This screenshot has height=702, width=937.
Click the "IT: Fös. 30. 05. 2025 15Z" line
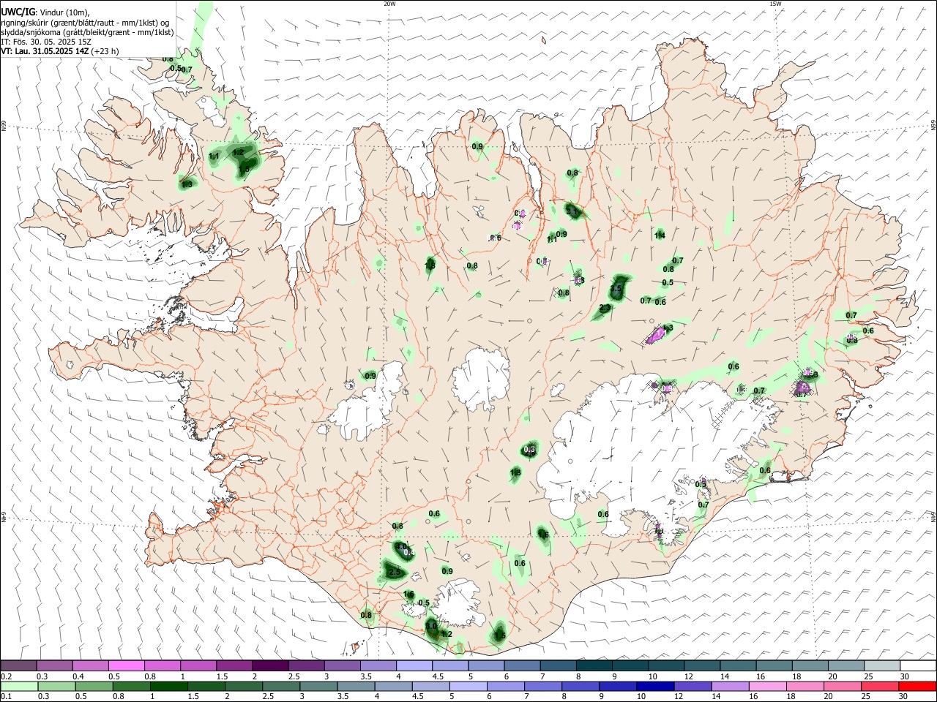coord(46,42)
